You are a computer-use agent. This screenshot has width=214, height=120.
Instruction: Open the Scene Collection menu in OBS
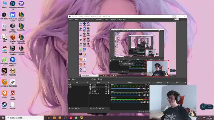coord(99,19)
